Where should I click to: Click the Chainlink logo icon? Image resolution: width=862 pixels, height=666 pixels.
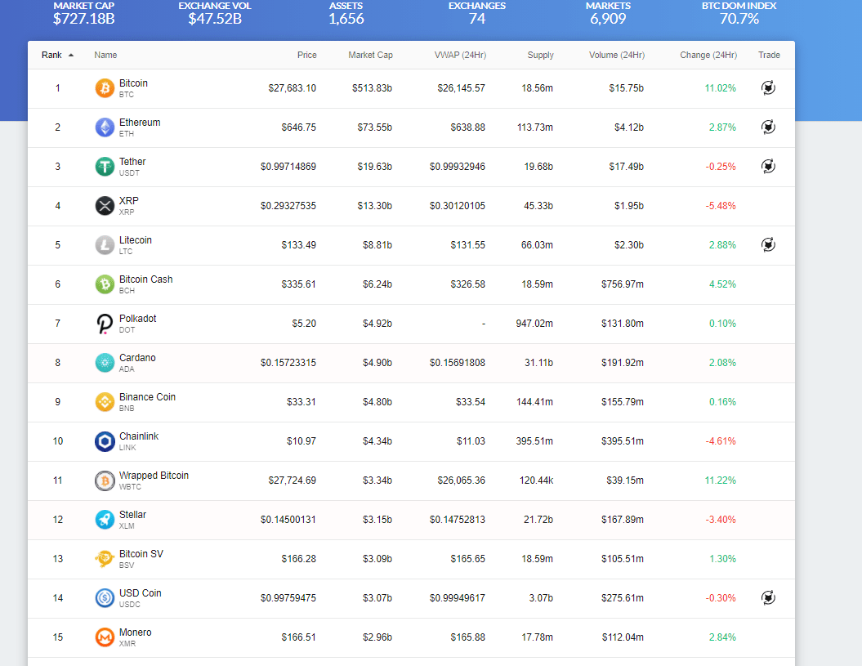(105, 441)
